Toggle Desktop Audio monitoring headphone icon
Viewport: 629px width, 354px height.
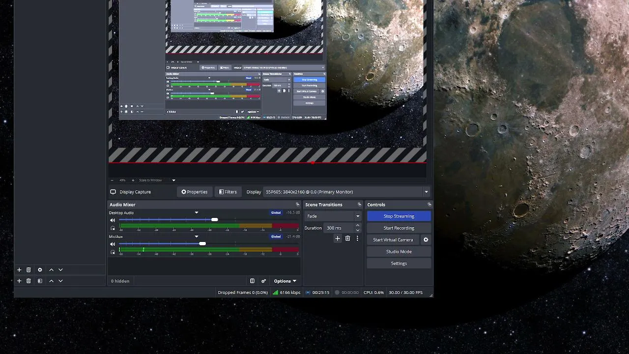tap(113, 228)
